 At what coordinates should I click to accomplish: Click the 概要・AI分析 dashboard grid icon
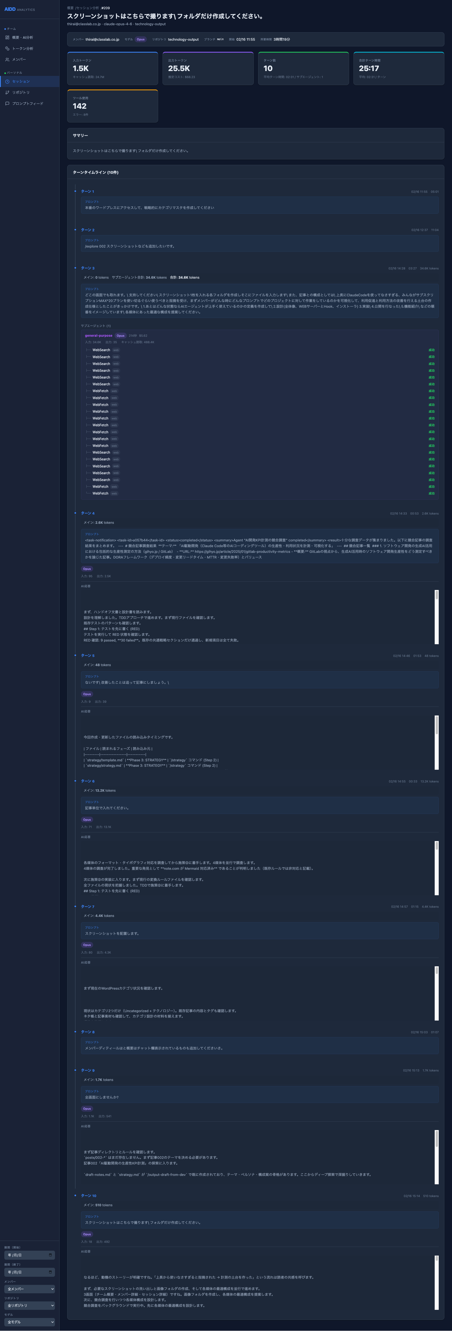7,38
